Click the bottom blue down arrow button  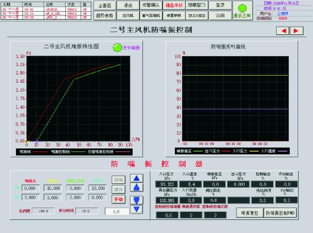pyautogui.click(x=136, y=209)
